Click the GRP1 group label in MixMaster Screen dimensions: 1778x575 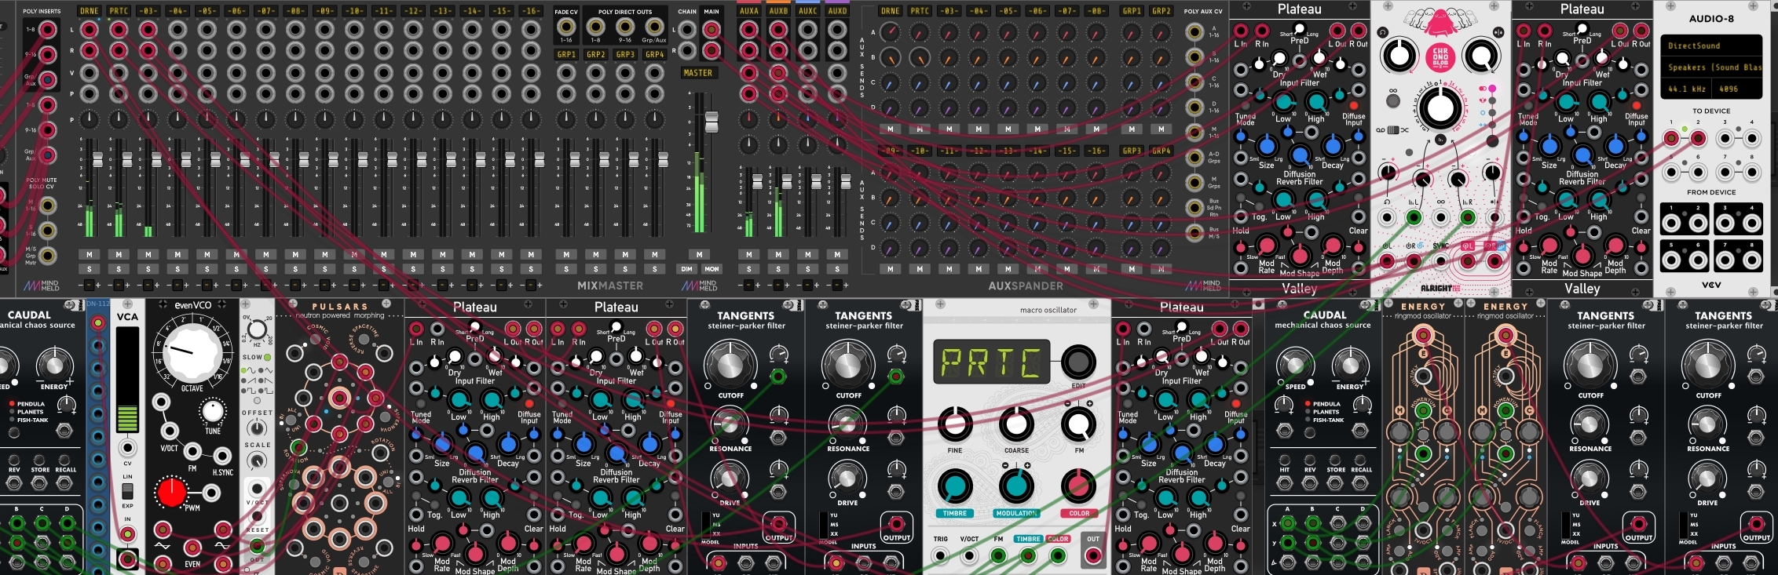pyautogui.click(x=566, y=55)
